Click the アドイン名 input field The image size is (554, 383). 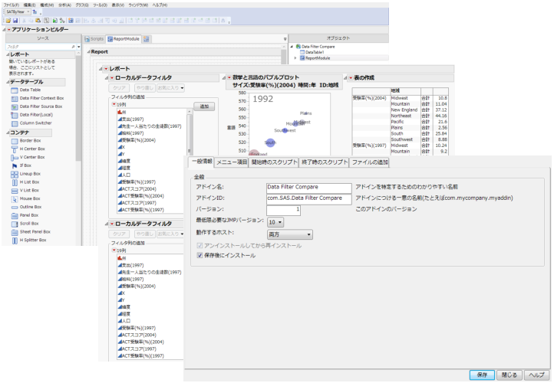(309, 188)
